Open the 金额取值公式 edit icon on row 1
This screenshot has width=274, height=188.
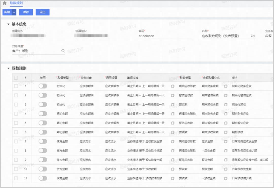tap(225, 86)
